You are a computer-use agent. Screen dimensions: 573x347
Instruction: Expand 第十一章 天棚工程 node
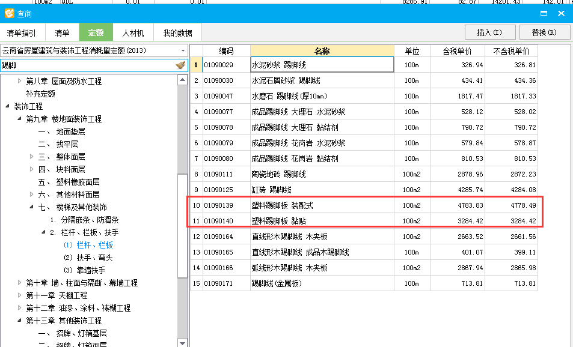pos(19,295)
